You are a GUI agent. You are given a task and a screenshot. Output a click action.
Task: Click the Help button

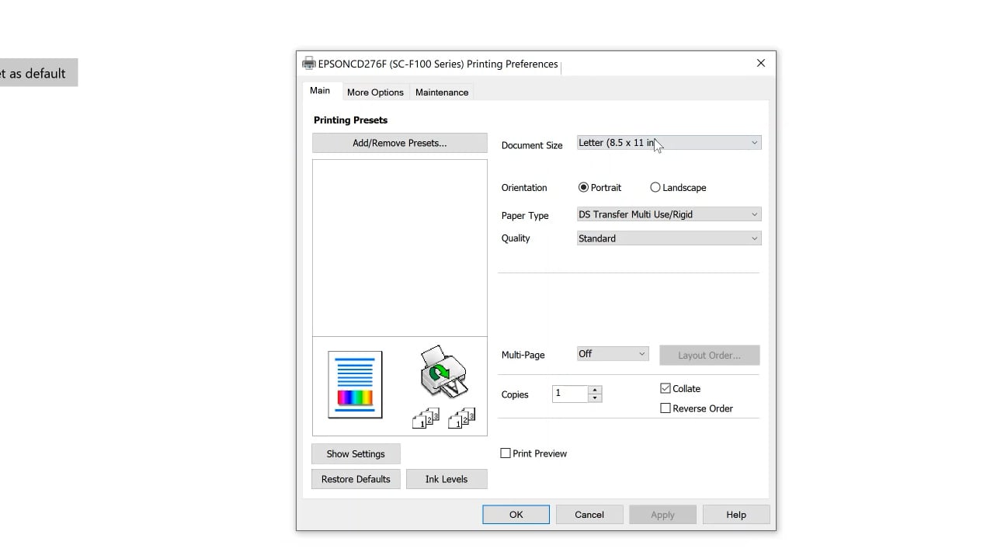pos(736,515)
